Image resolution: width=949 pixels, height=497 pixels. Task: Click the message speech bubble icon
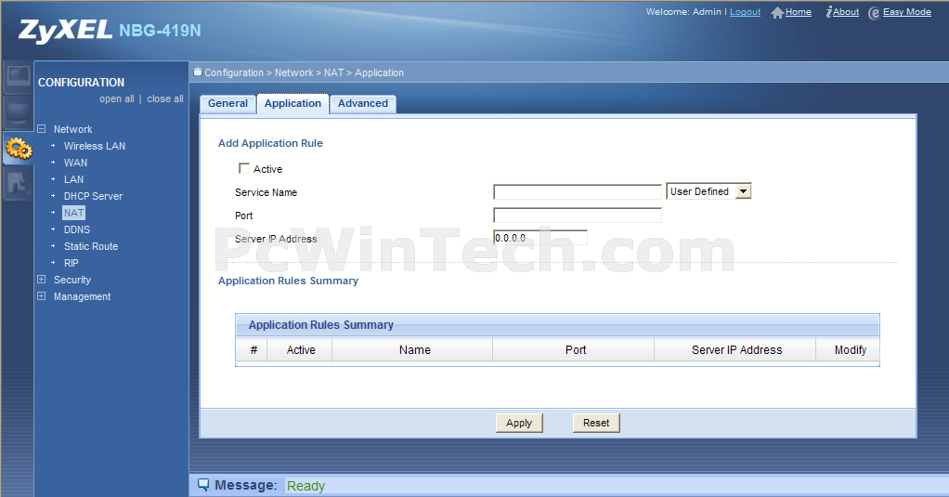[x=203, y=485]
